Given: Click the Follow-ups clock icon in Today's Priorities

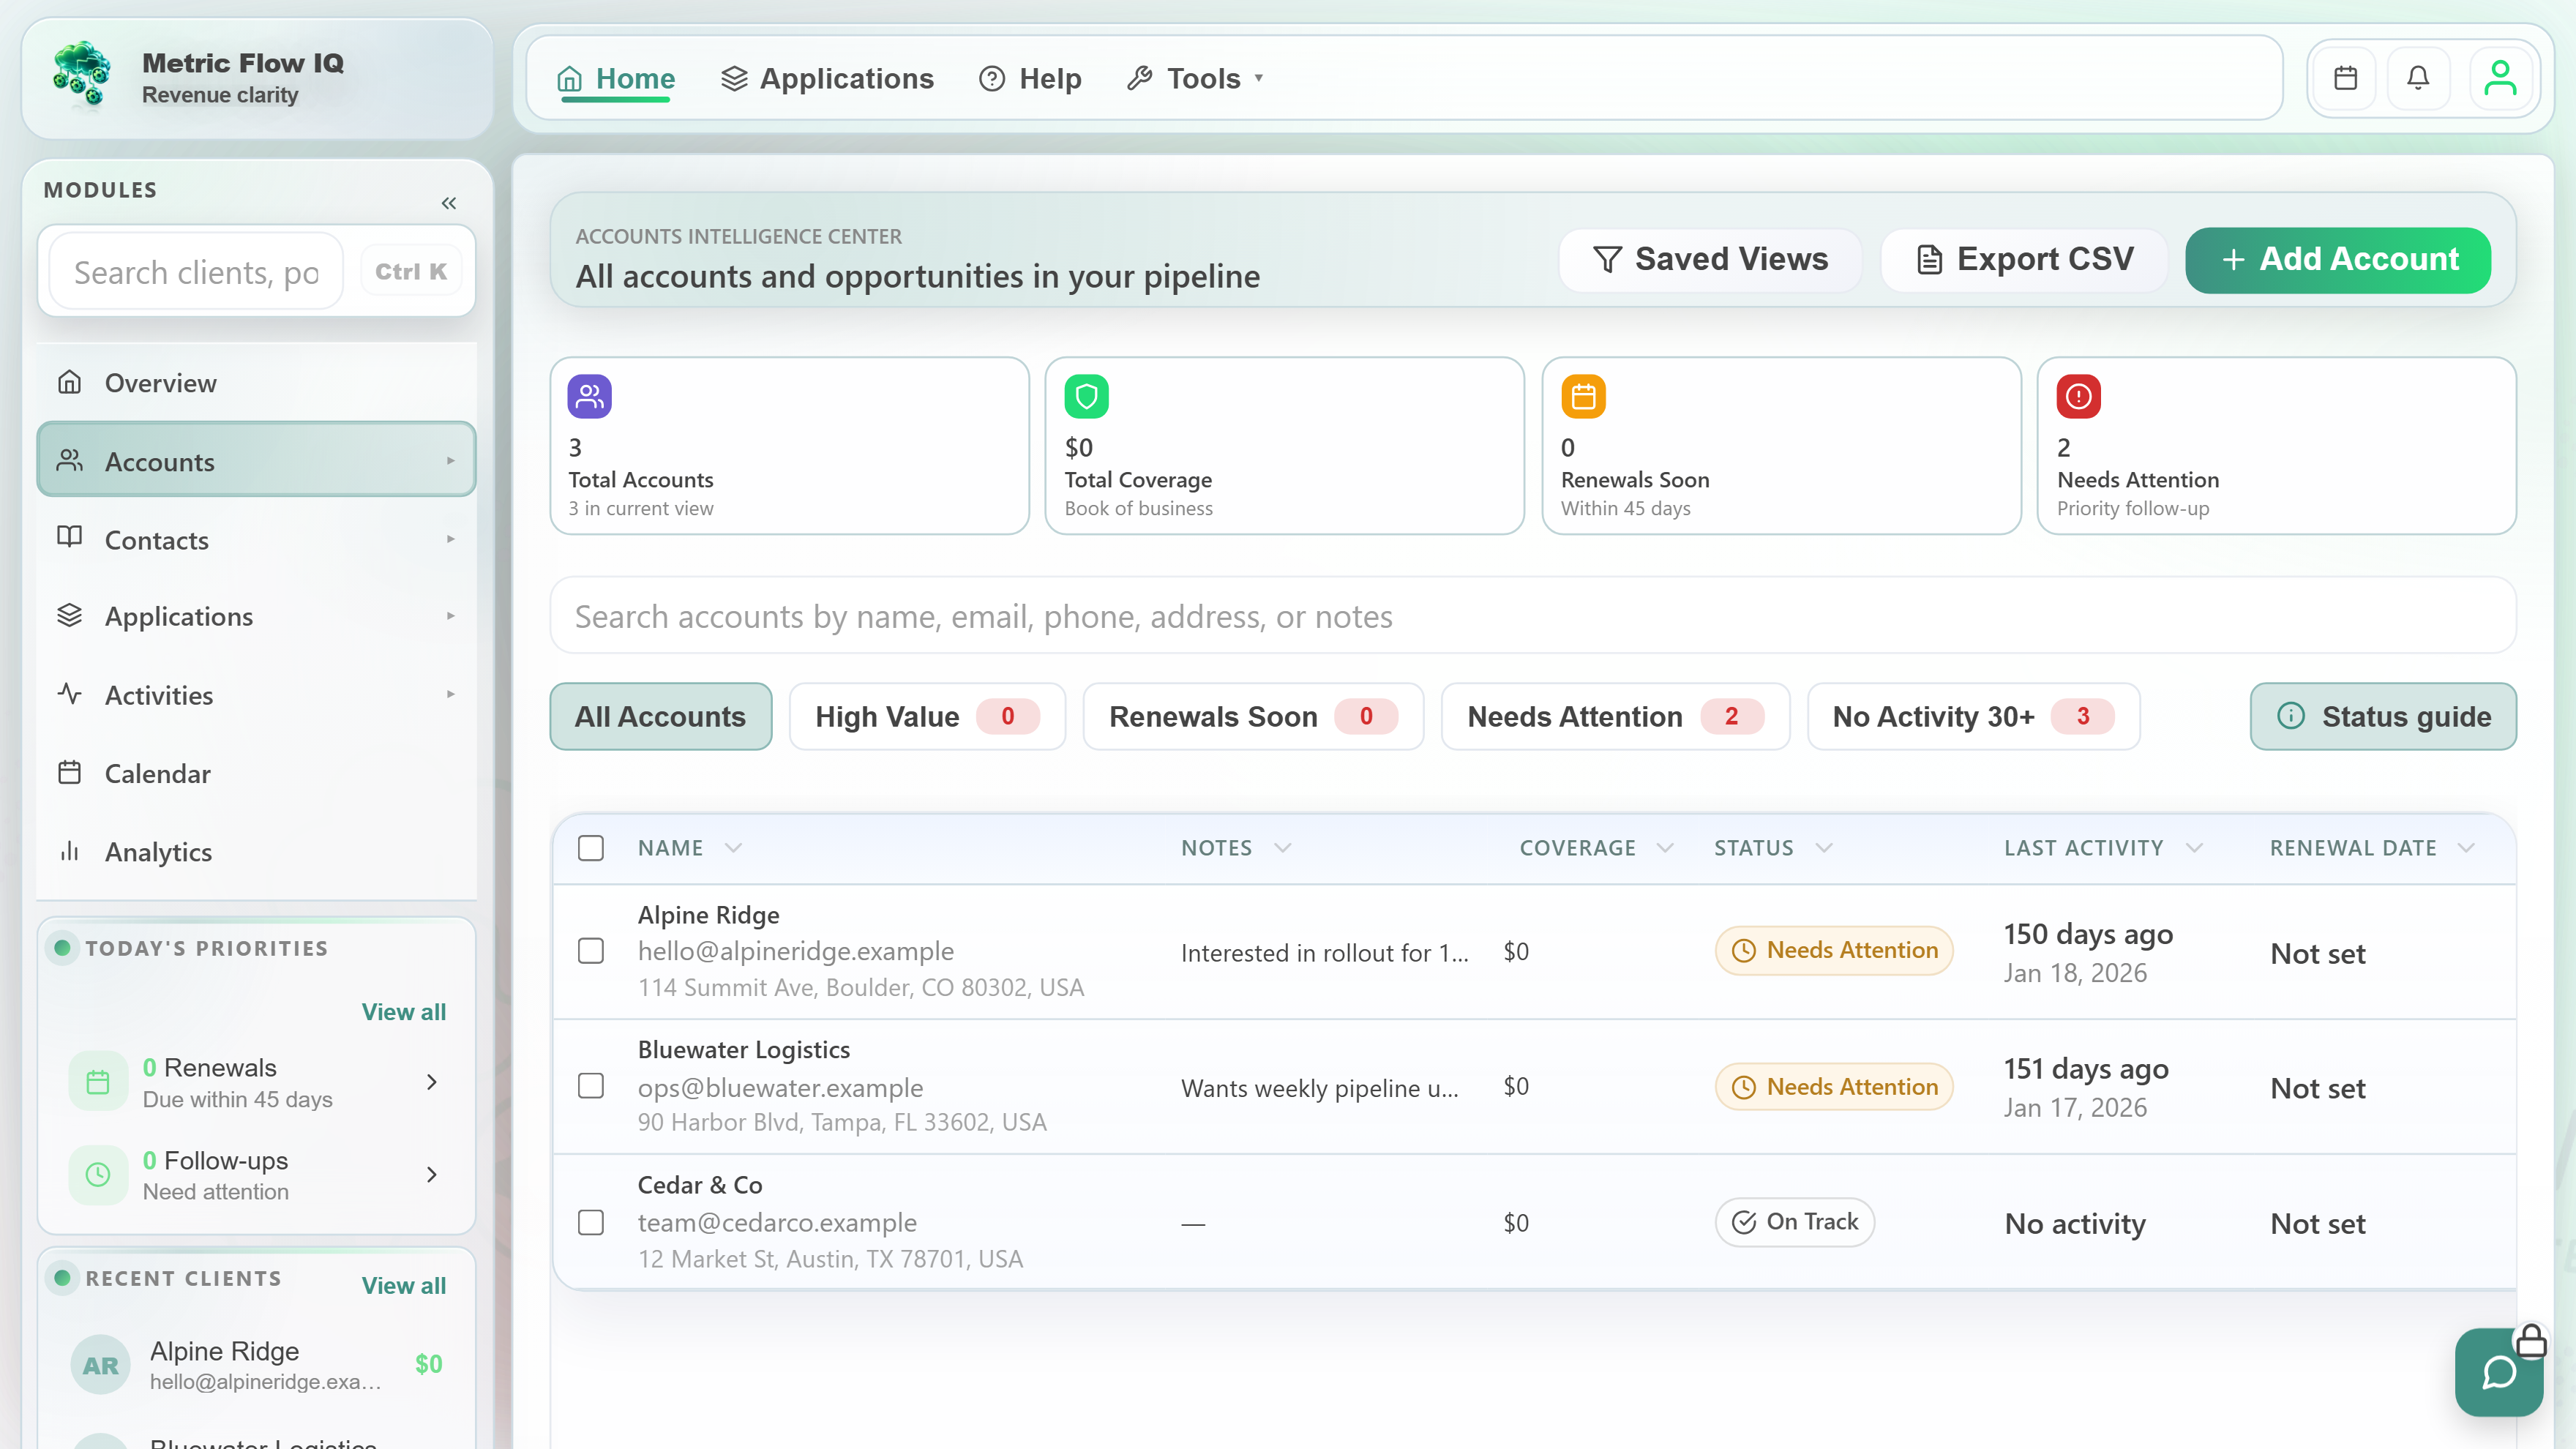Looking at the screenshot, I should click(98, 1175).
